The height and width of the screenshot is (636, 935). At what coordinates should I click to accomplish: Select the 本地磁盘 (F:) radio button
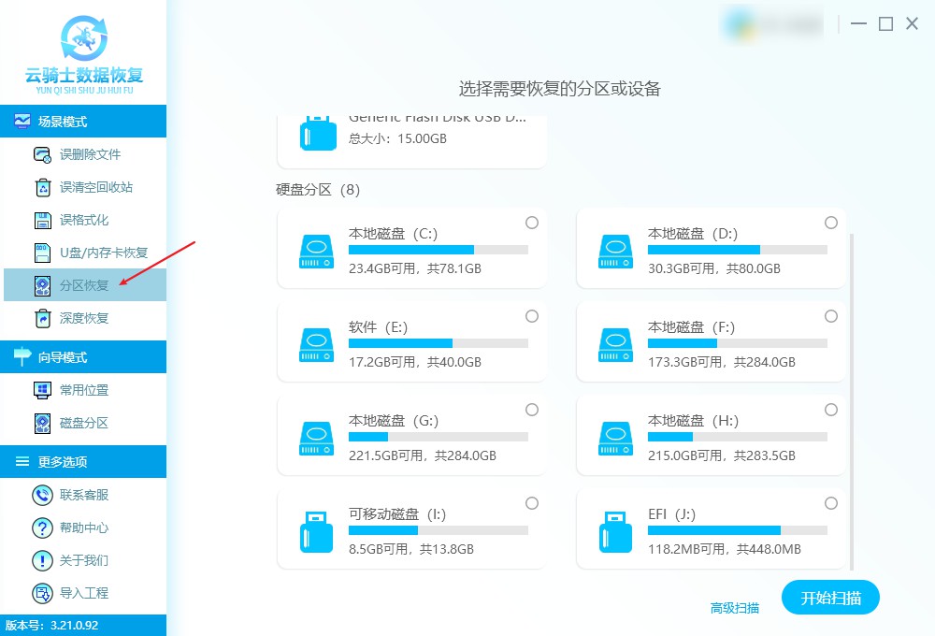(831, 316)
